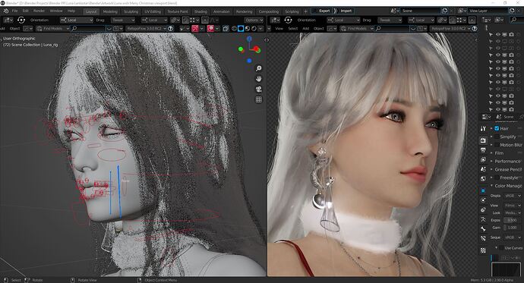
Task: Open Orientation Local dropdown in left viewport
Action: coord(77,20)
